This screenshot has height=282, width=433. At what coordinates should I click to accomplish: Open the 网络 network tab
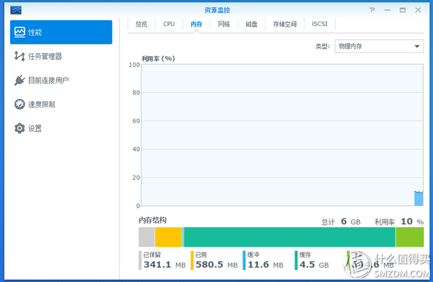coord(224,24)
